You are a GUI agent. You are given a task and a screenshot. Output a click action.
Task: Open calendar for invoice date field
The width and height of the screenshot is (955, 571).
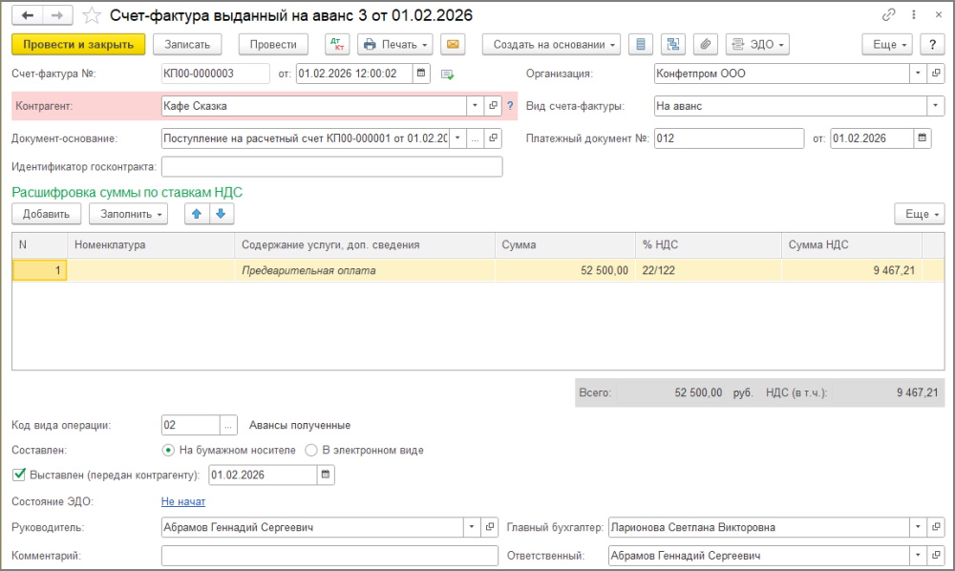coord(421,74)
